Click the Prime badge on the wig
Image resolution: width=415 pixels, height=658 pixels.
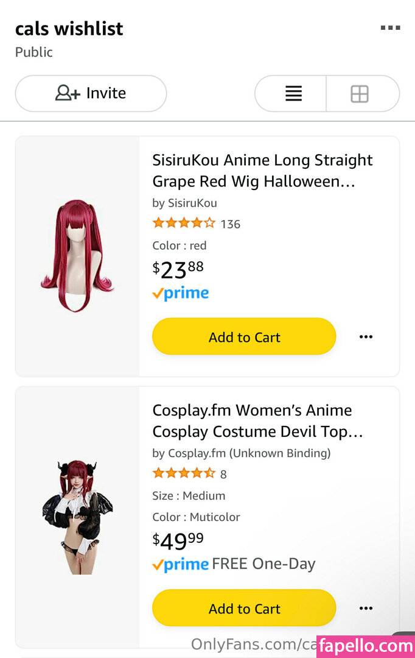[180, 294]
